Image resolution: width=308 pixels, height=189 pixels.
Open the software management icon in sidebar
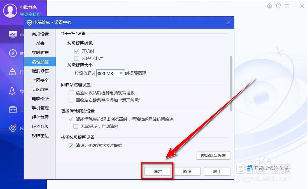[13, 128]
